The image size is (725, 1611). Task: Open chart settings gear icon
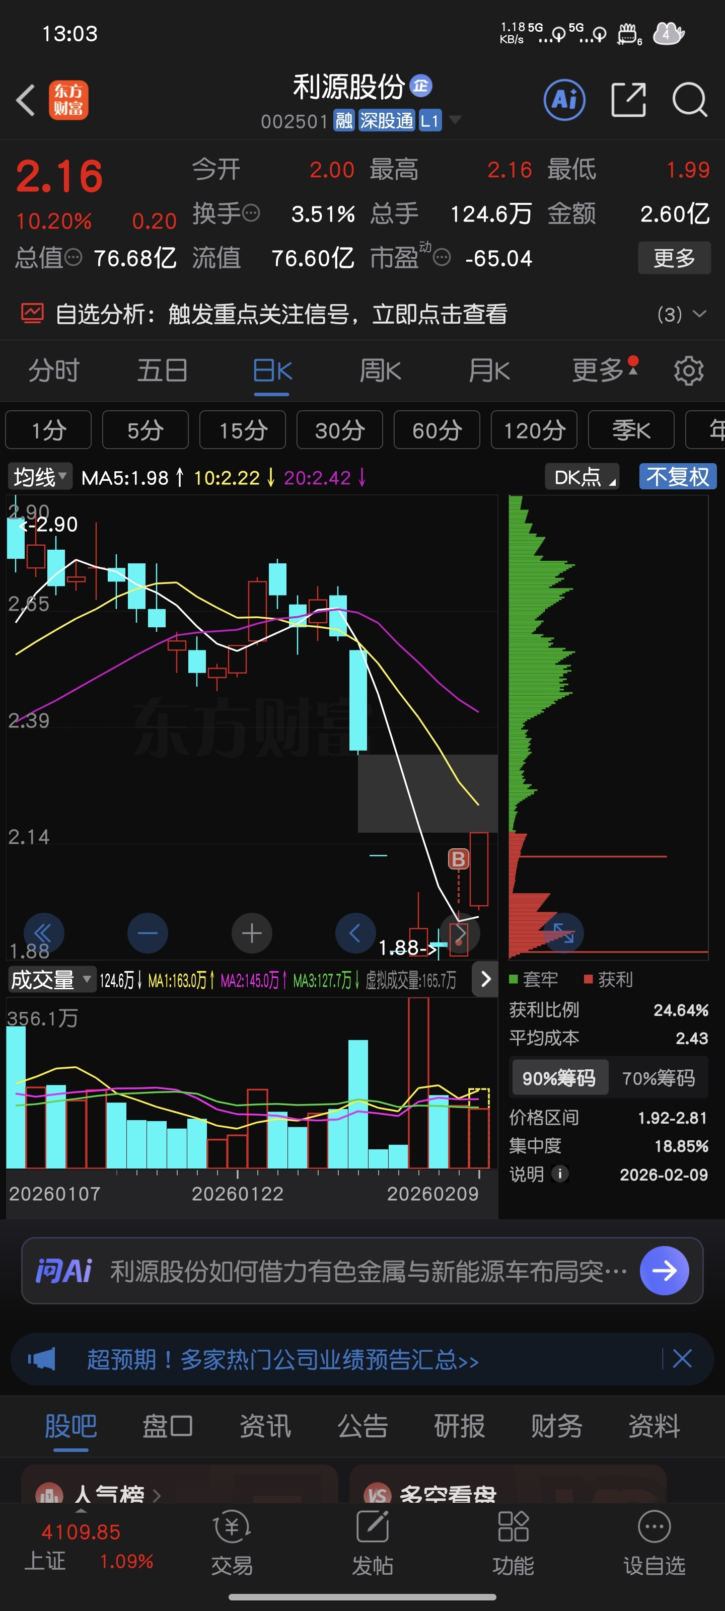coord(689,371)
